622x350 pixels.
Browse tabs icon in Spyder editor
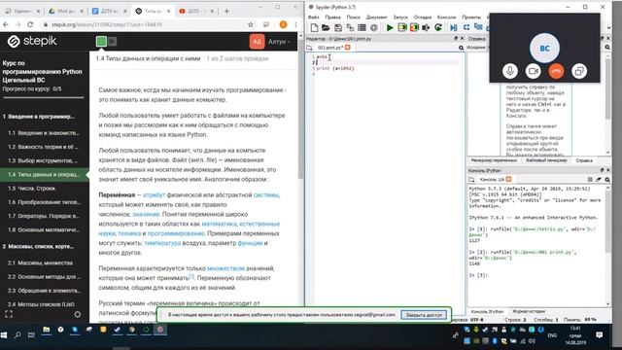click(x=309, y=48)
